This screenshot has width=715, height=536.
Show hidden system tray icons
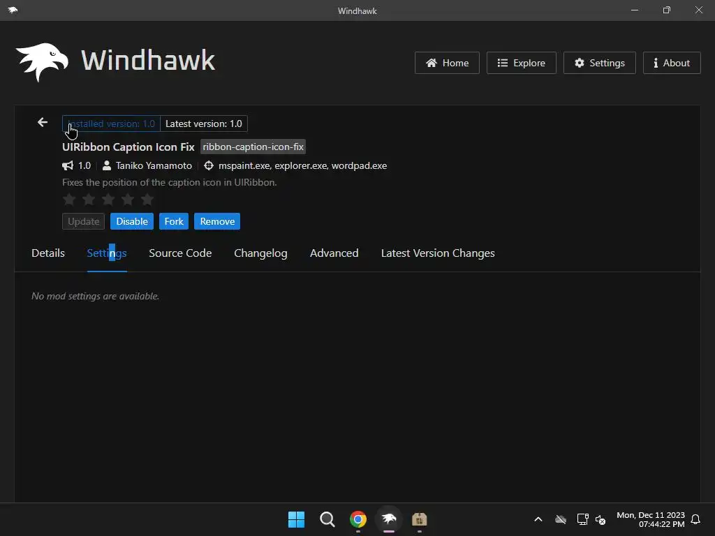click(x=538, y=519)
